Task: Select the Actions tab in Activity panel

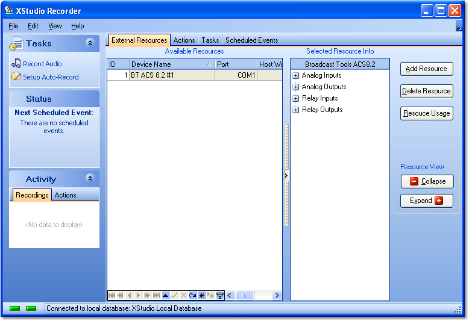Action: tap(66, 195)
